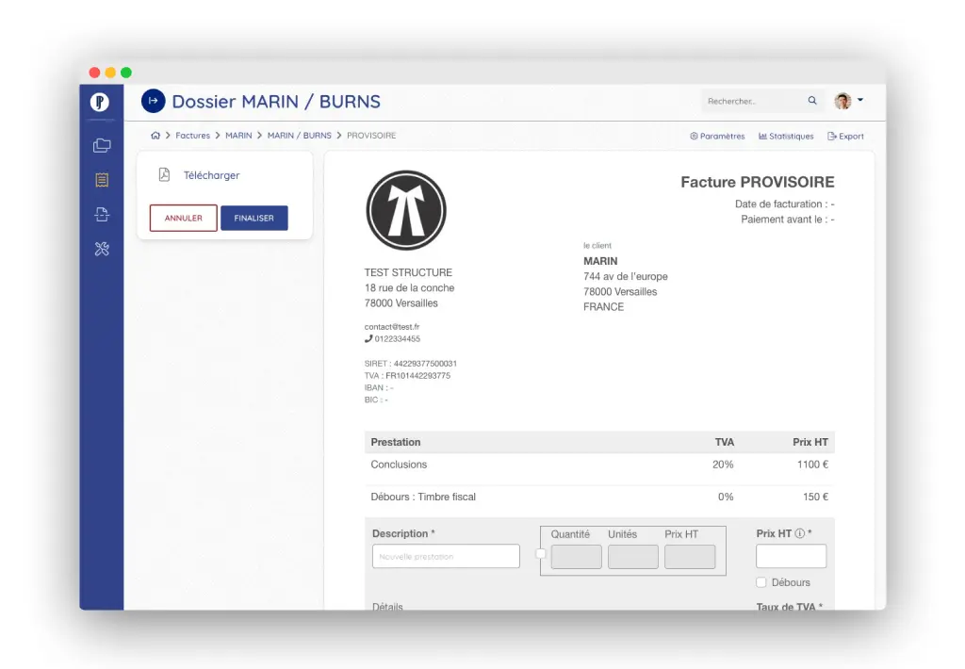965x669 pixels.
Task: Click the home icon in breadcrumb
Action: click(155, 136)
